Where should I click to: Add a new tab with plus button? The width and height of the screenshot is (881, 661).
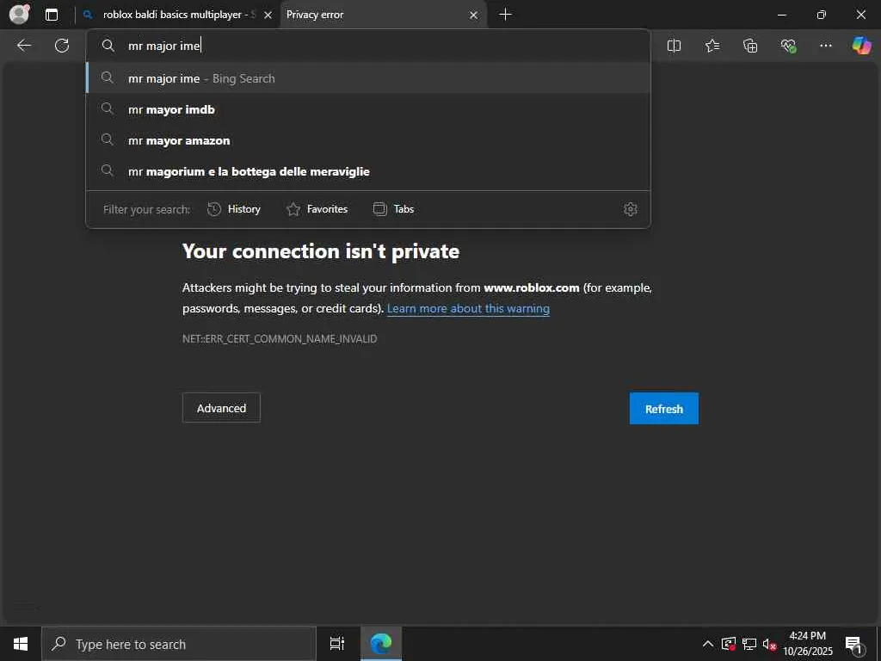[505, 15]
